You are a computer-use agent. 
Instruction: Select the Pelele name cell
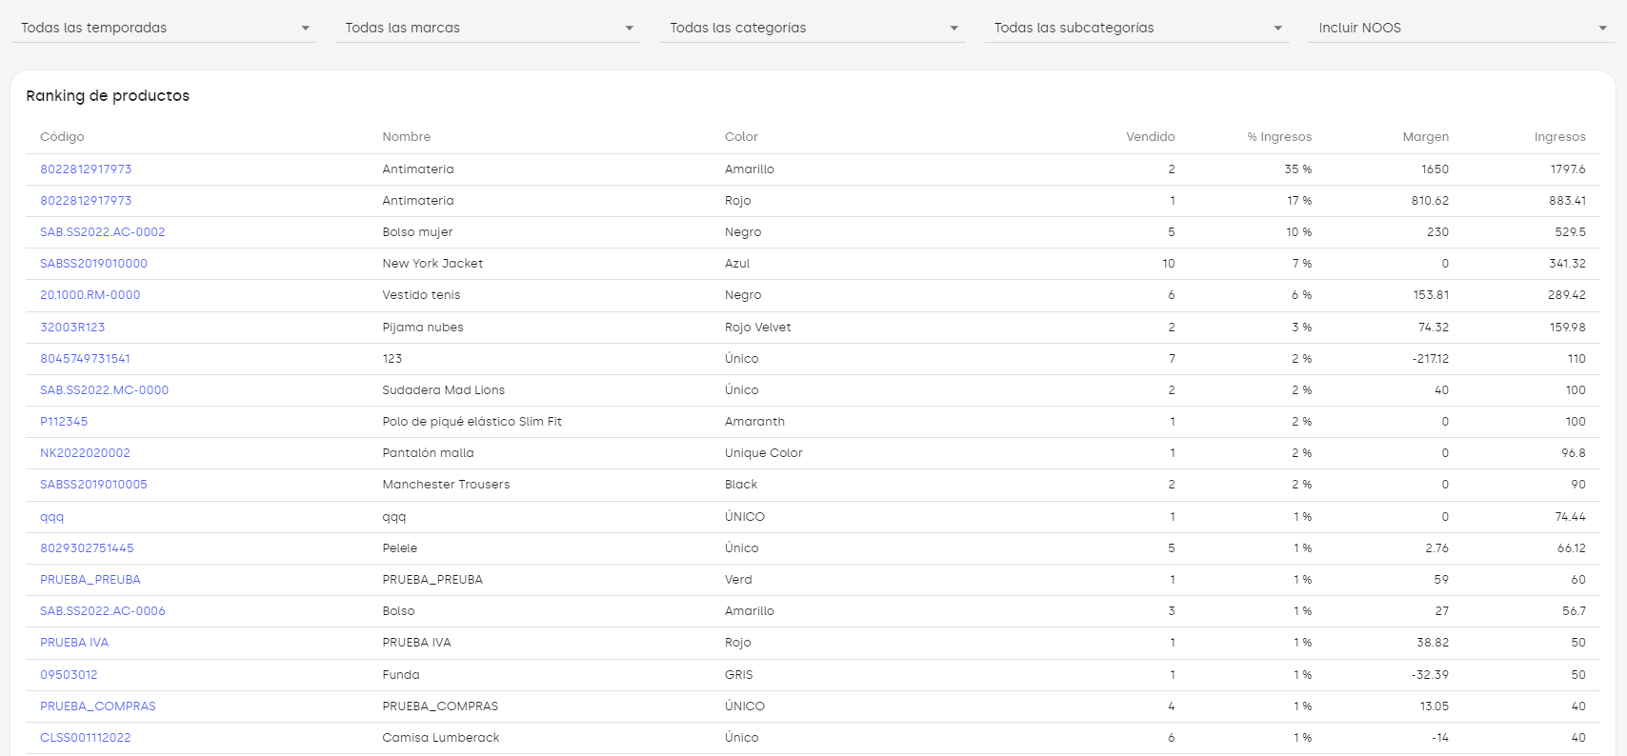point(400,547)
